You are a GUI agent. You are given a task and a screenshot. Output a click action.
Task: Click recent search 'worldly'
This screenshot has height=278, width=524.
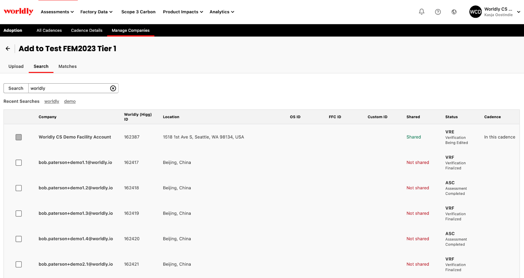[52, 101]
